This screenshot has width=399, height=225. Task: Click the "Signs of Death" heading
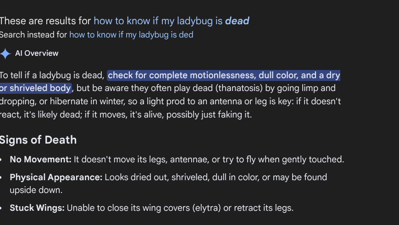click(38, 140)
